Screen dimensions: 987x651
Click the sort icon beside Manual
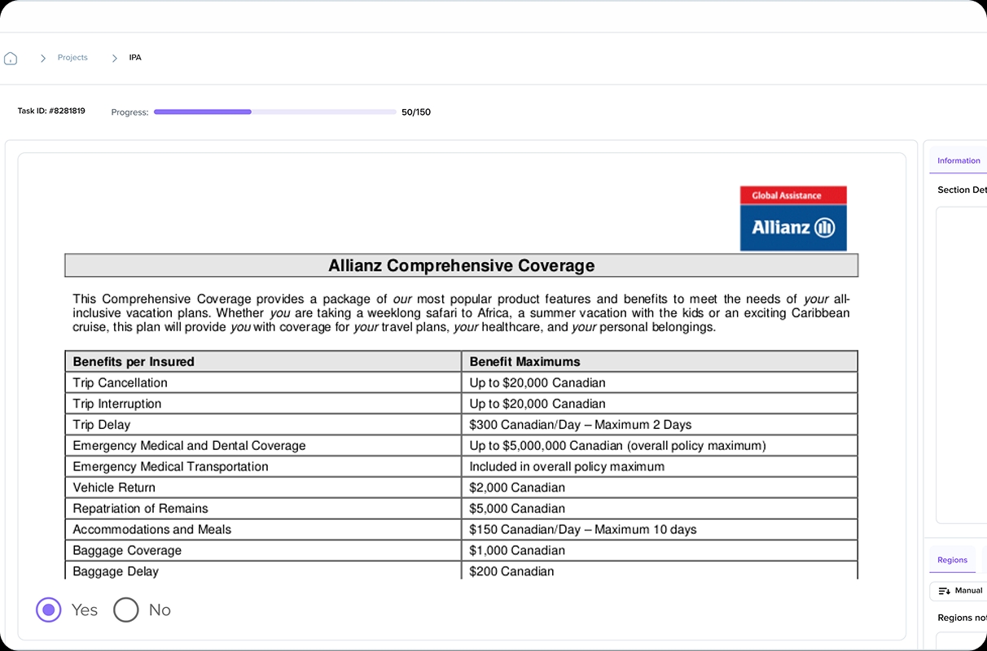(944, 591)
